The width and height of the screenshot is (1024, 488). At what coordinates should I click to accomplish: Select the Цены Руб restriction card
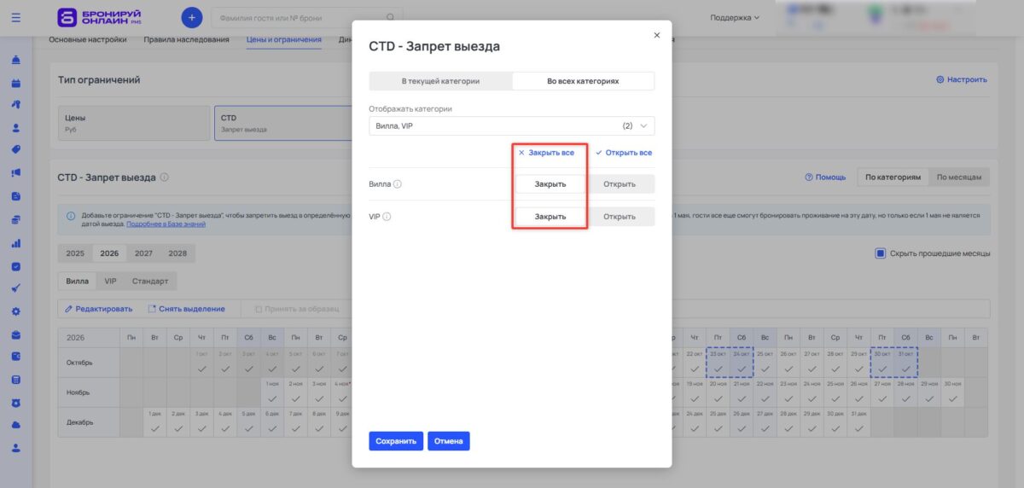[x=134, y=123]
